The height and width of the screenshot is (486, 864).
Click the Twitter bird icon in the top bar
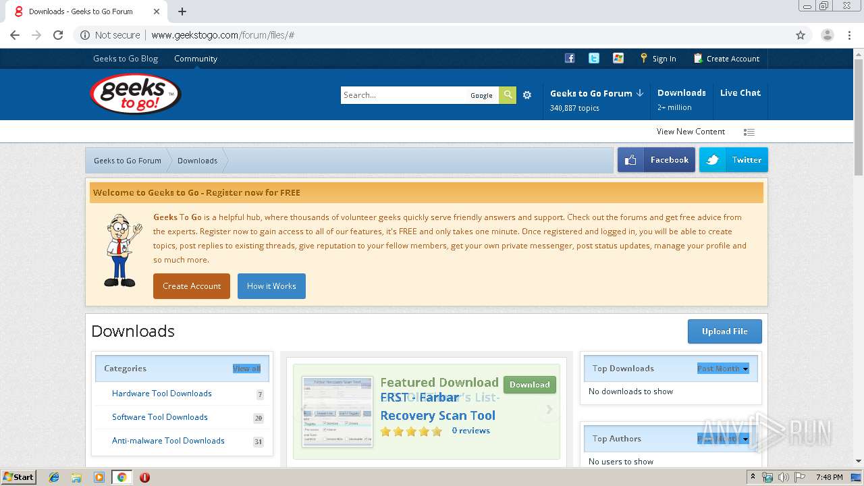(x=594, y=58)
